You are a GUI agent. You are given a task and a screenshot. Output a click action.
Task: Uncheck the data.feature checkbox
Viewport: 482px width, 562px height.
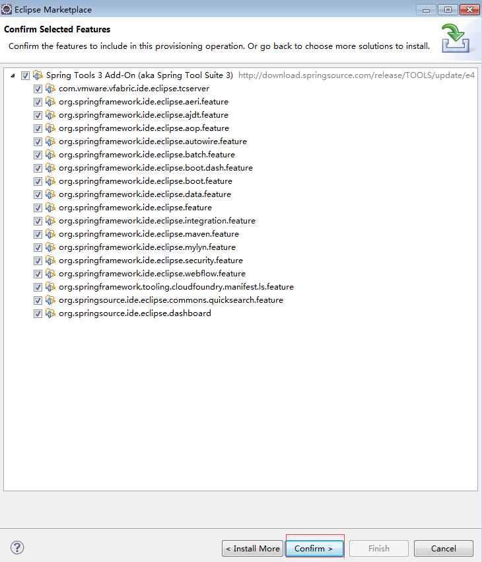click(x=38, y=194)
